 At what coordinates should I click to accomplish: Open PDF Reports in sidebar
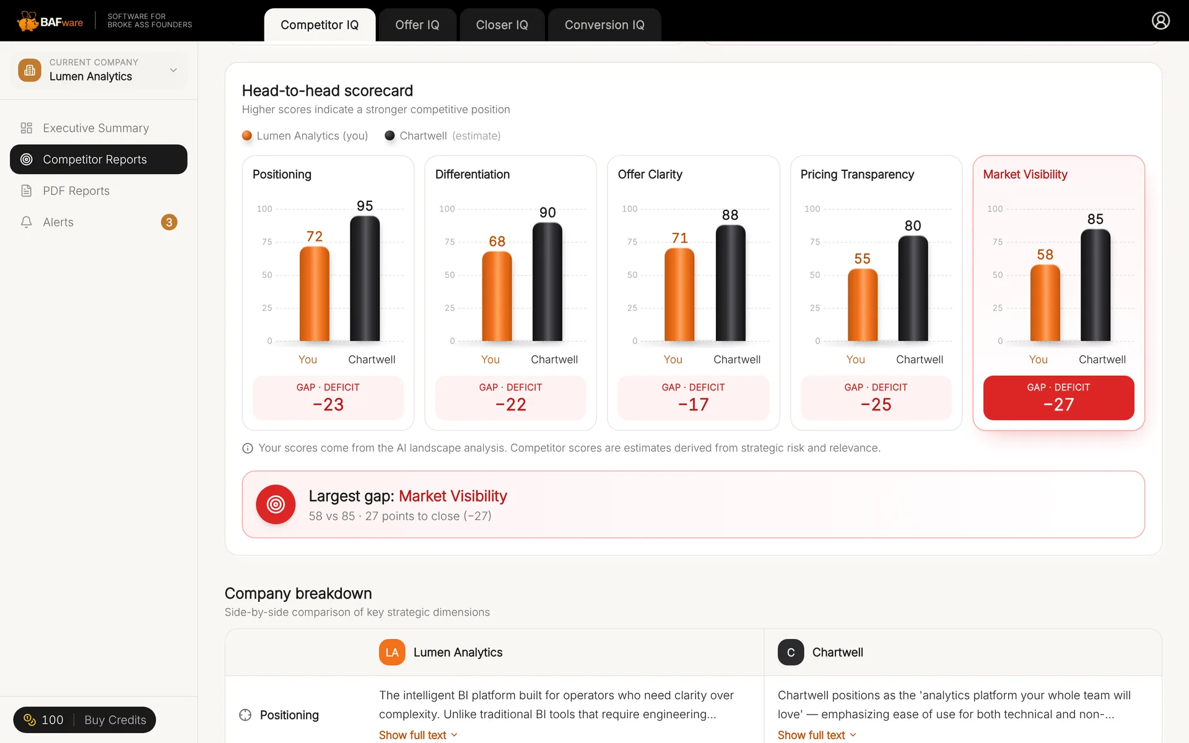tap(98, 191)
